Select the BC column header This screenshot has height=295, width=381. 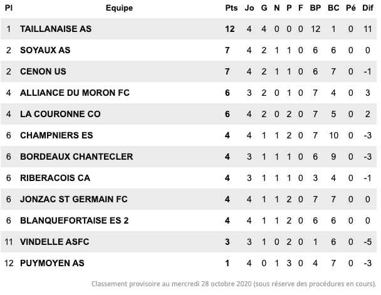coord(333,8)
